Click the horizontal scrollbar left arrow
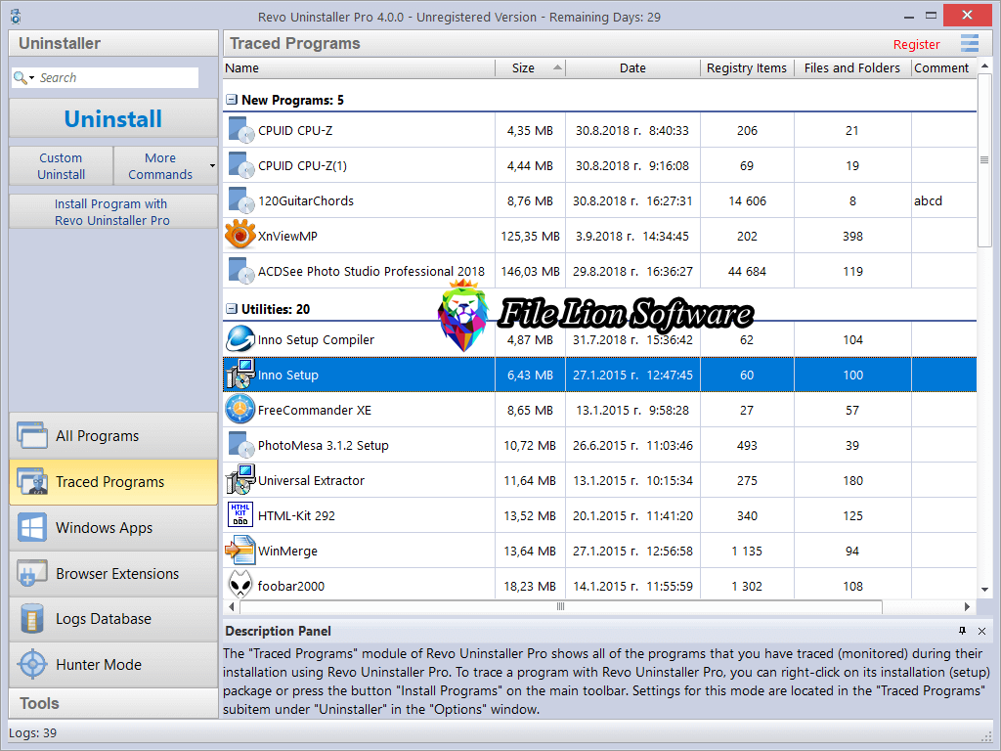The height and width of the screenshot is (751, 1001). tap(231, 606)
